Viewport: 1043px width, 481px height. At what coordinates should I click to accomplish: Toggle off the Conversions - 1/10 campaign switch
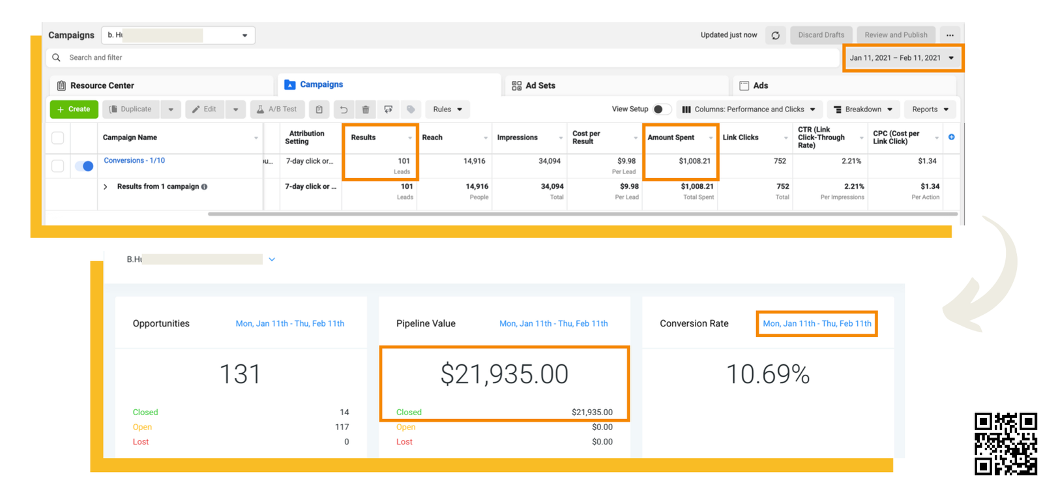click(x=84, y=166)
